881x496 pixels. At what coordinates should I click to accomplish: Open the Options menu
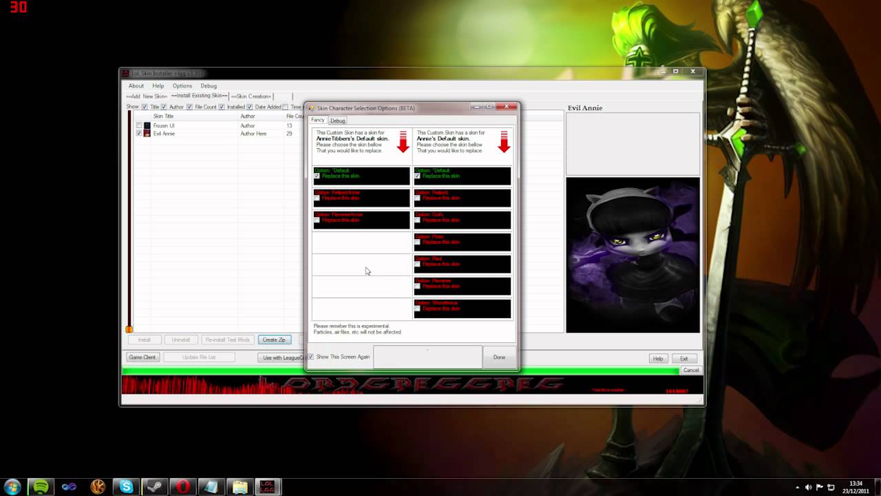coord(182,86)
